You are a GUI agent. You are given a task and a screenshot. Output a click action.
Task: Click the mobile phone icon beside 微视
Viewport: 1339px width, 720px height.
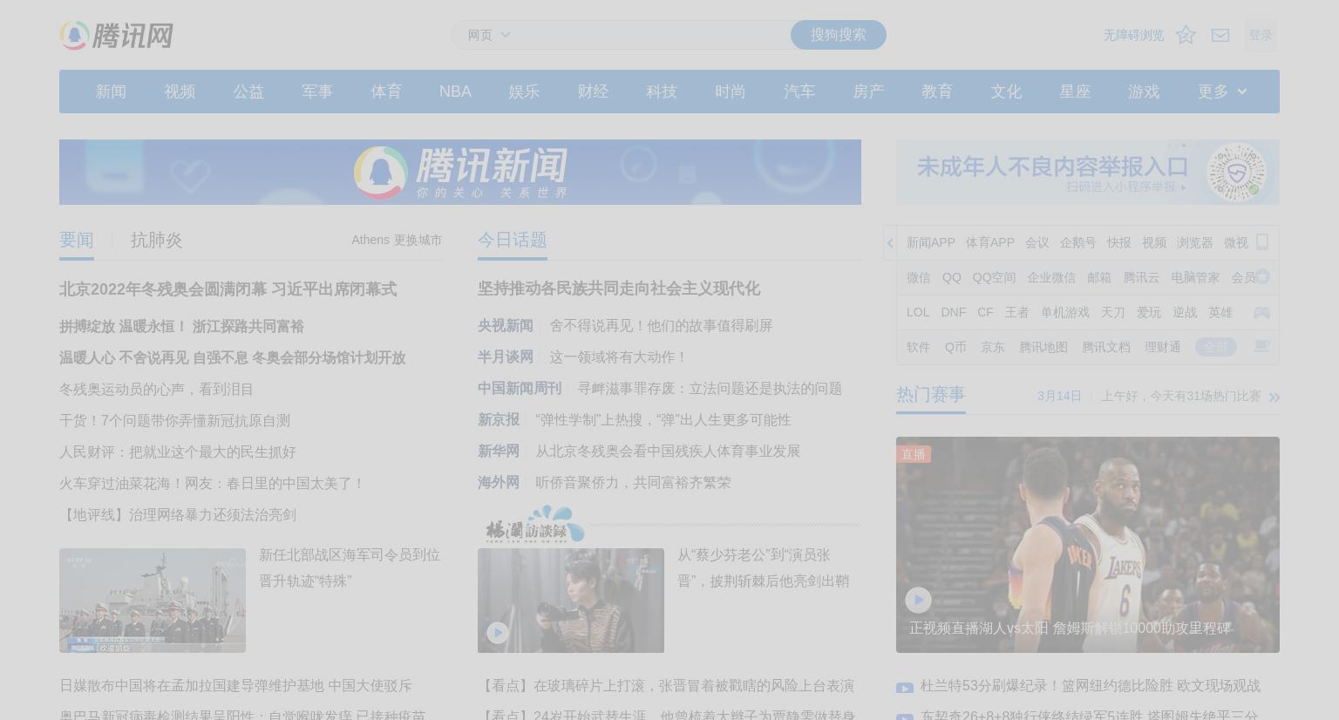pos(1262,242)
